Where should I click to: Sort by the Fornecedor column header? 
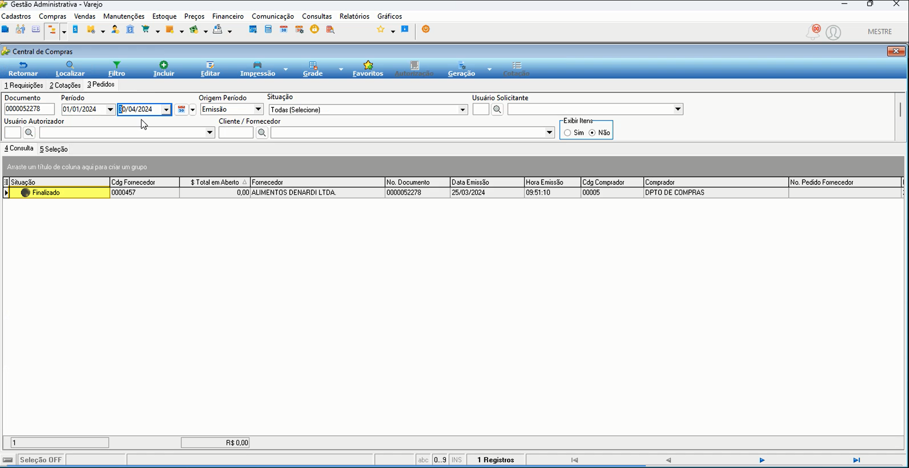click(x=317, y=182)
